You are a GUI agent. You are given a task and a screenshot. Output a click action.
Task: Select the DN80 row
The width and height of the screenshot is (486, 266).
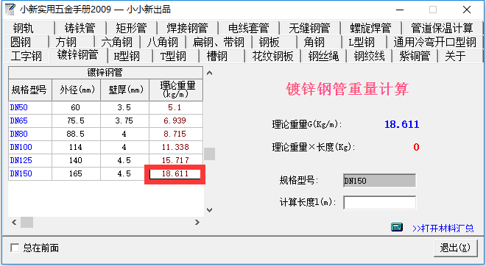point(106,134)
